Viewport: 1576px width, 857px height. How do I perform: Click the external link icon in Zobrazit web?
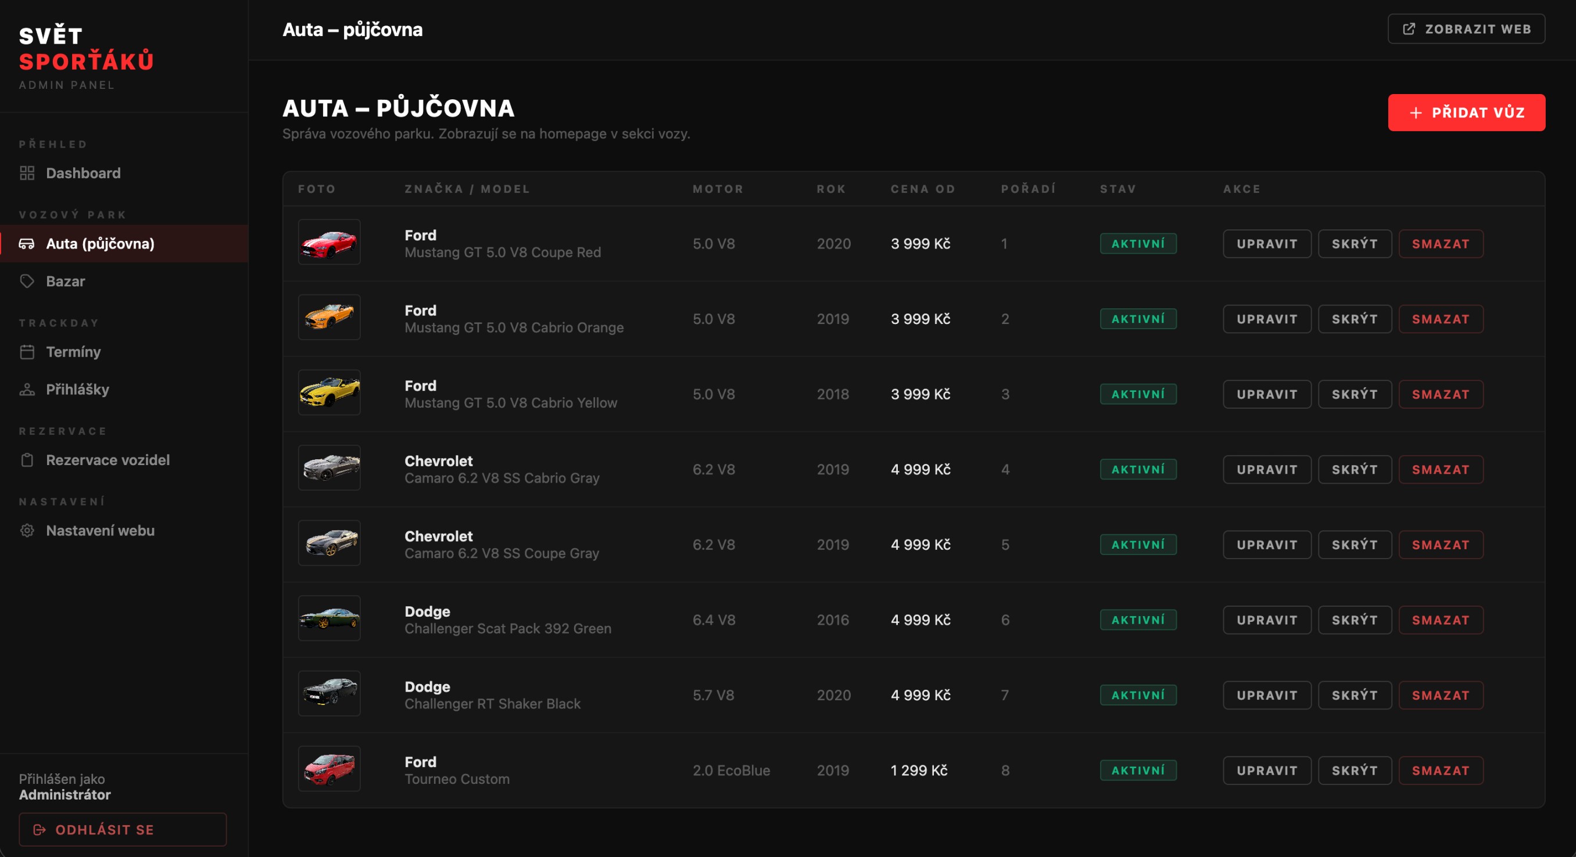pos(1409,30)
